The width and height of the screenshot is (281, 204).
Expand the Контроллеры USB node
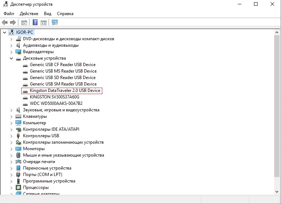click(x=11, y=136)
